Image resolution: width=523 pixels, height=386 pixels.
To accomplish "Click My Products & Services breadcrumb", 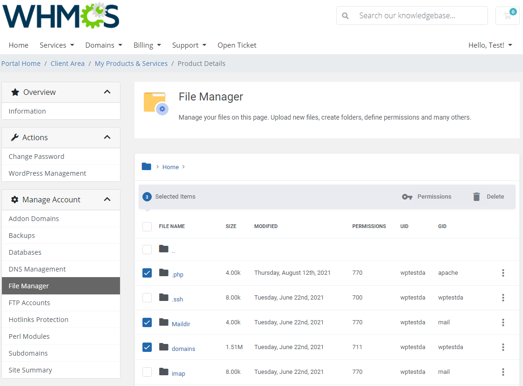I will (x=131, y=64).
